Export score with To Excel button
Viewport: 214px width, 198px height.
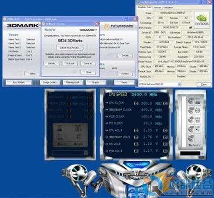(70, 64)
